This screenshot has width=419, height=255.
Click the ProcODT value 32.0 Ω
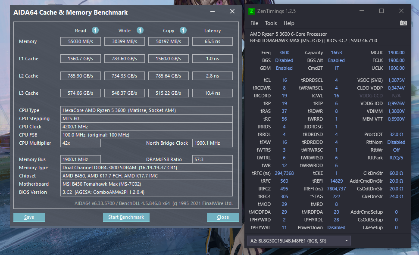[396, 134]
